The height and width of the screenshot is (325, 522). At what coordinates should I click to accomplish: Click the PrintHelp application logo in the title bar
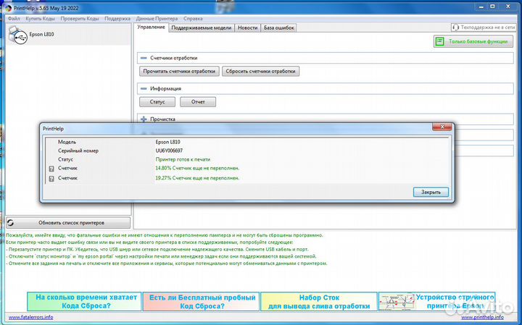click(8, 8)
